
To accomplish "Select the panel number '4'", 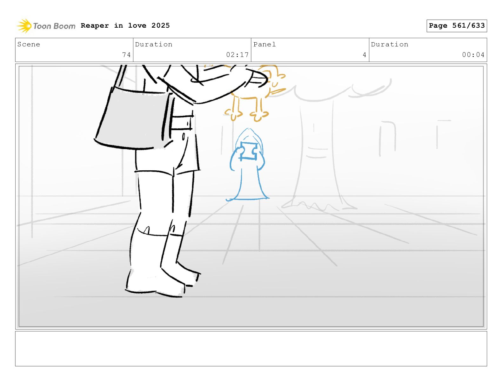I will click(x=365, y=55).
